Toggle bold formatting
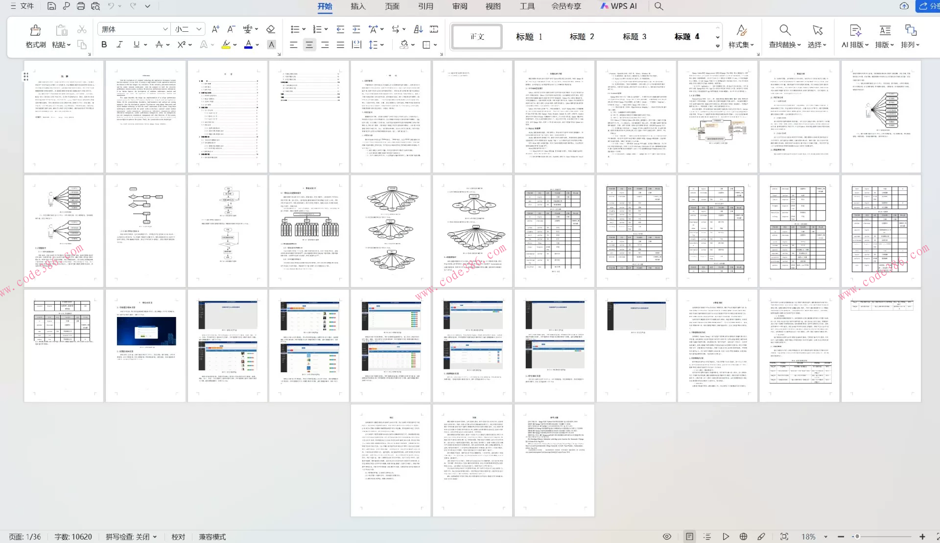The image size is (940, 543). pyautogui.click(x=104, y=45)
